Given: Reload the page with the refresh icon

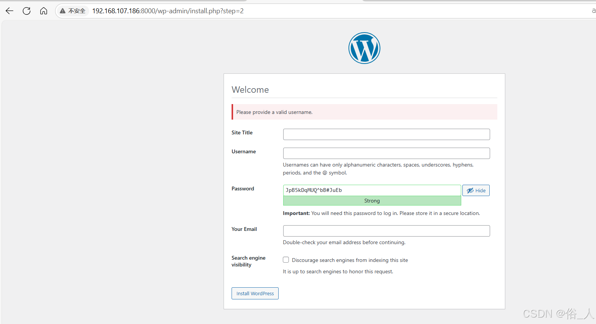Looking at the screenshot, I should point(27,11).
